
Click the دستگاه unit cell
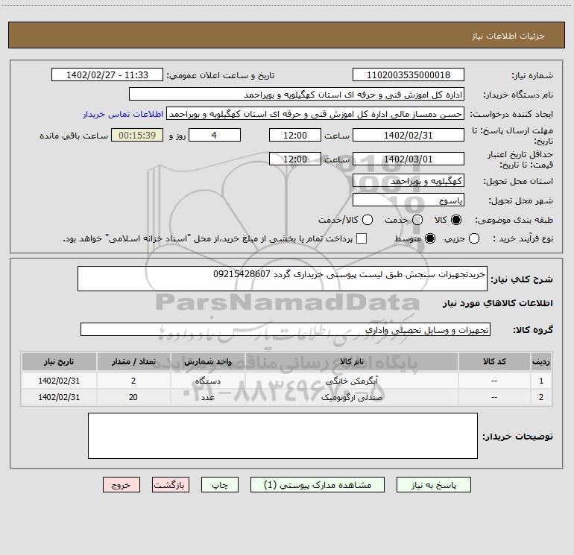pyautogui.click(x=207, y=381)
